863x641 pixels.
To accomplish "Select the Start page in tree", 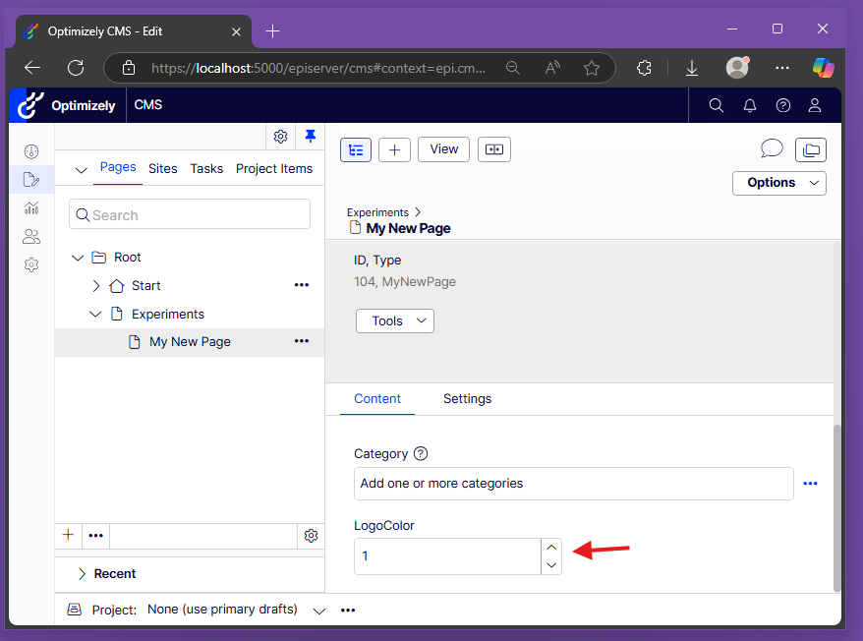I will click(145, 286).
